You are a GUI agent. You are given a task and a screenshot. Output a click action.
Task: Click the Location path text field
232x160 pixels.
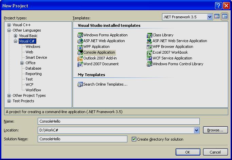coord(116,130)
